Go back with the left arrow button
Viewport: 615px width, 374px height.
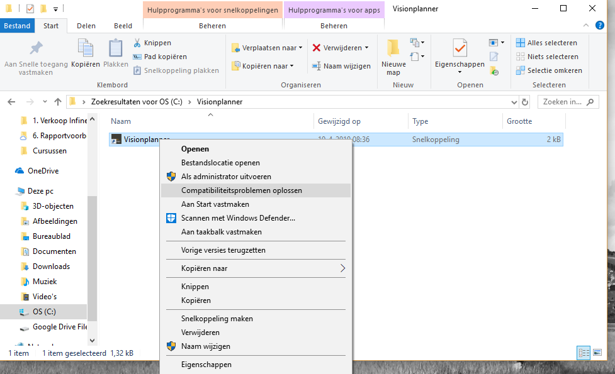click(11, 102)
